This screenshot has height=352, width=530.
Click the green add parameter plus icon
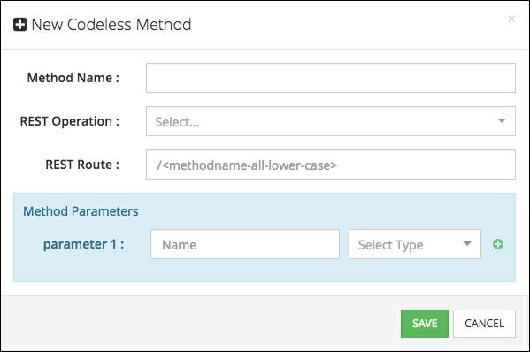[498, 244]
